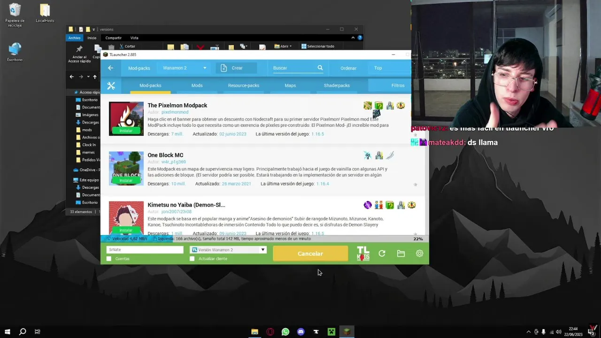The image size is (601, 338).
Task: Open the Papelera de reciclaje desktop icon
Action: [x=15, y=15]
